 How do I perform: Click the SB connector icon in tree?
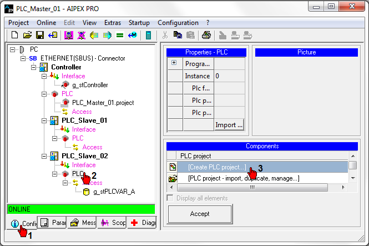tap(33, 58)
